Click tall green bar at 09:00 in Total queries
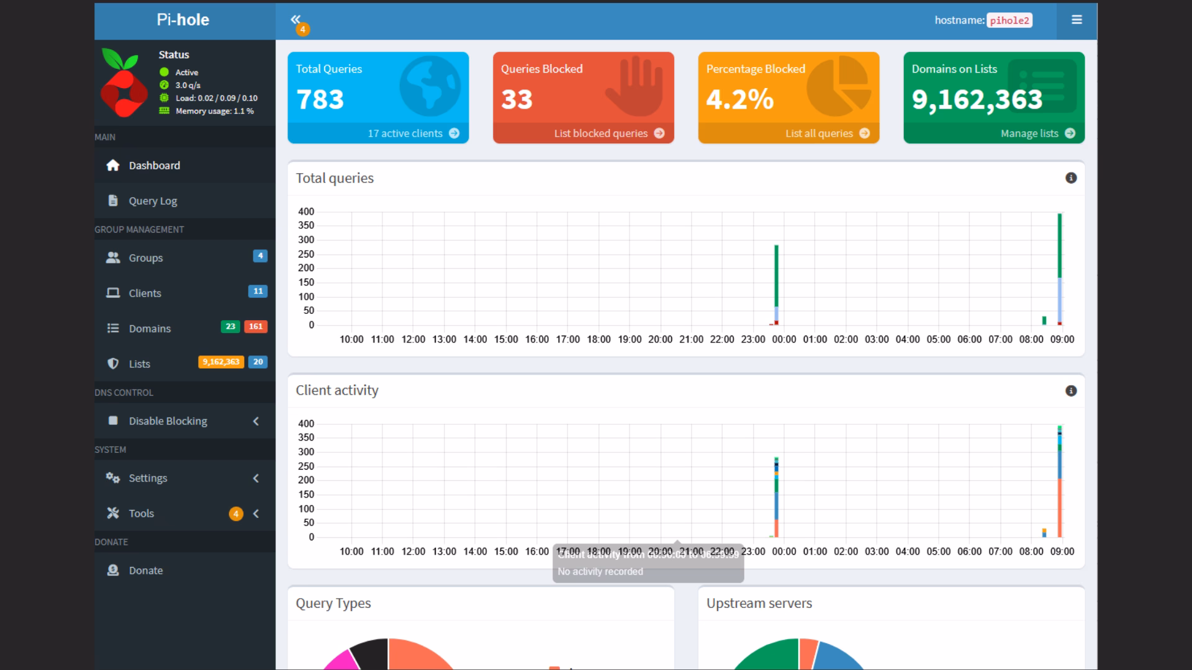This screenshot has height=670, width=1192. click(1060, 246)
